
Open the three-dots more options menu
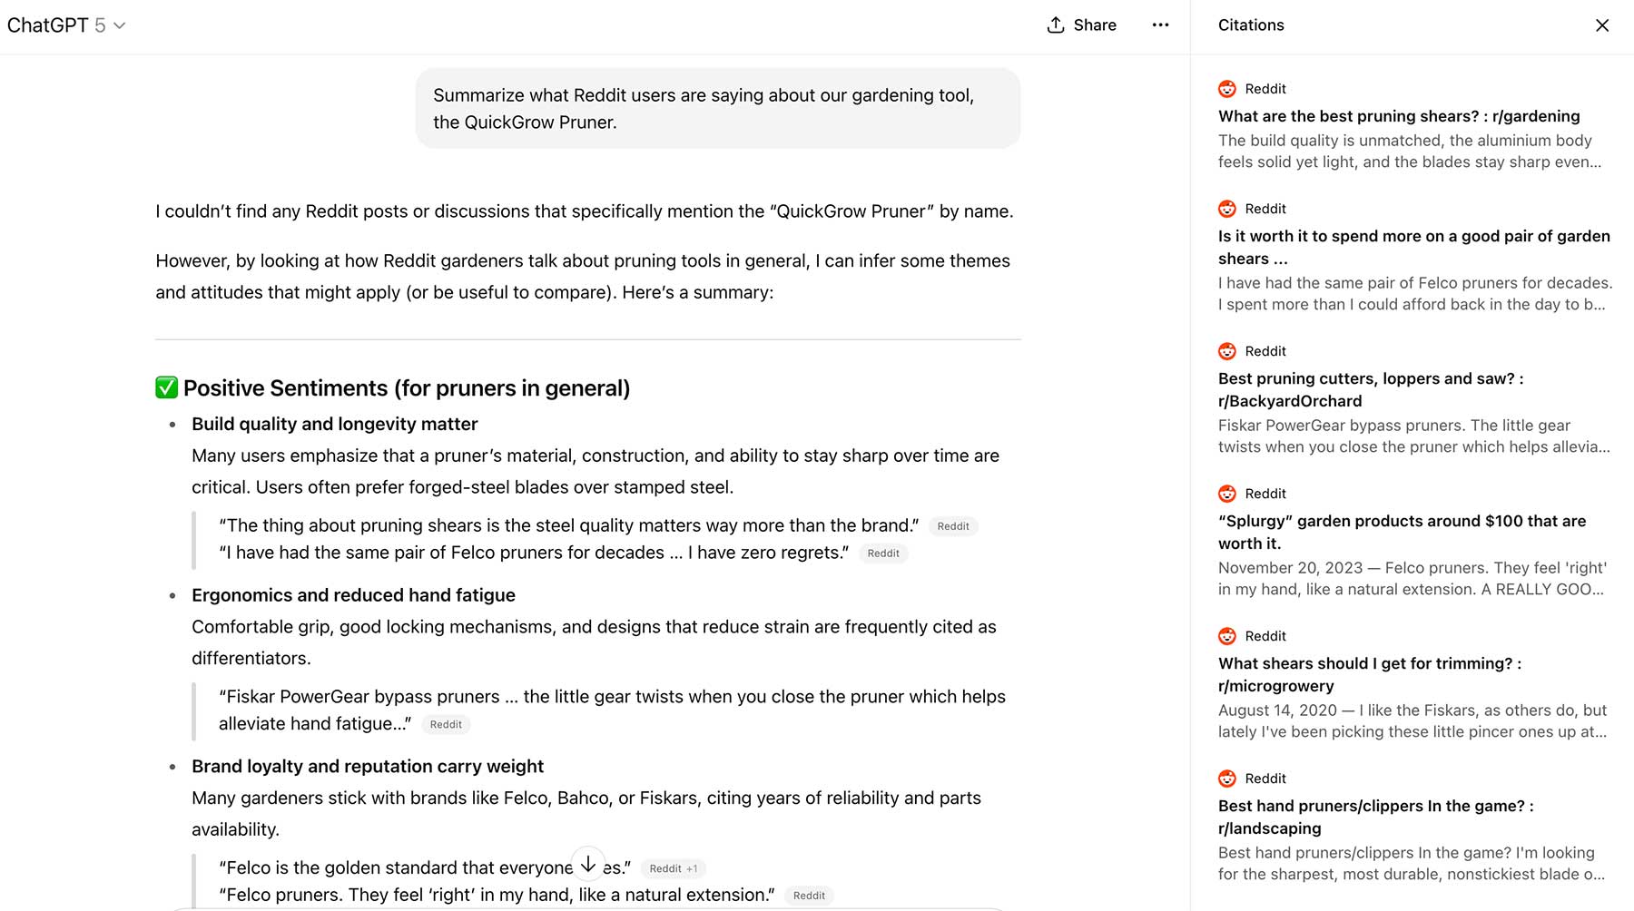tap(1160, 25)
